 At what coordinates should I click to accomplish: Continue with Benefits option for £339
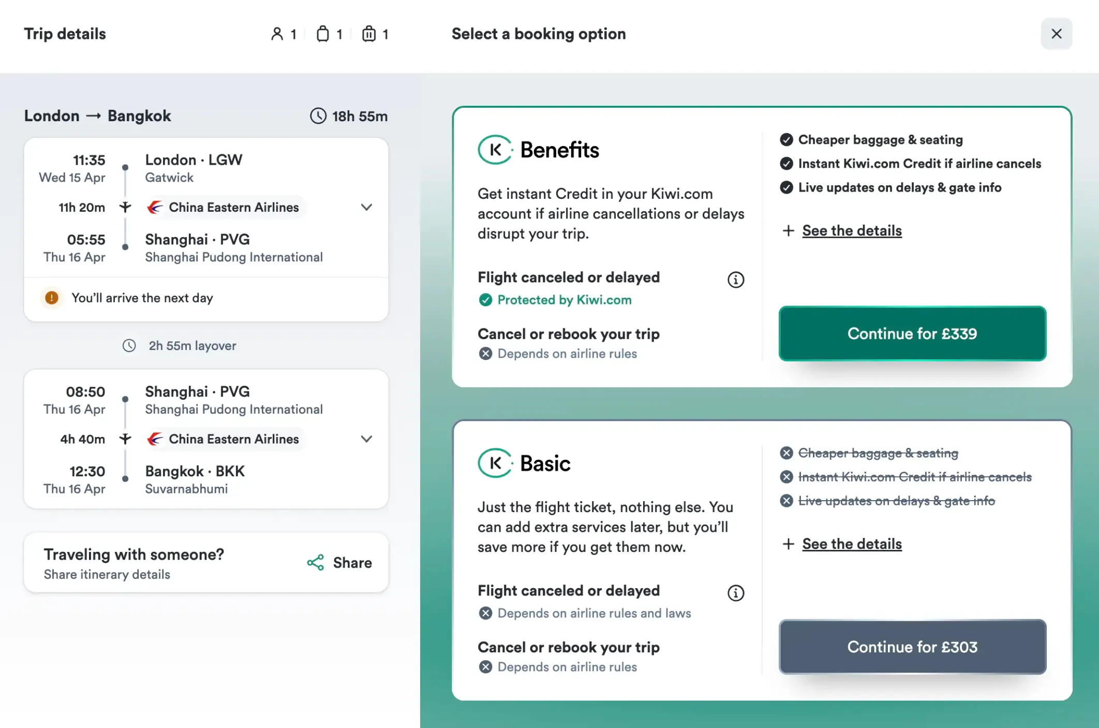coord(912,333)
